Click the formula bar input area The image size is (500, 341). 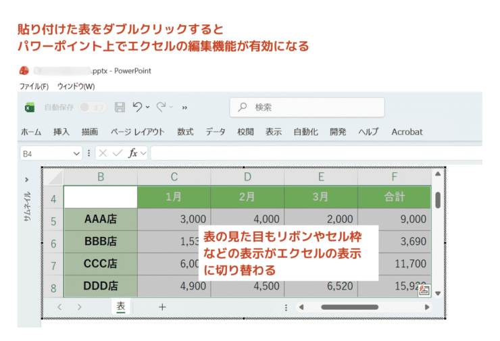(316, 153)
